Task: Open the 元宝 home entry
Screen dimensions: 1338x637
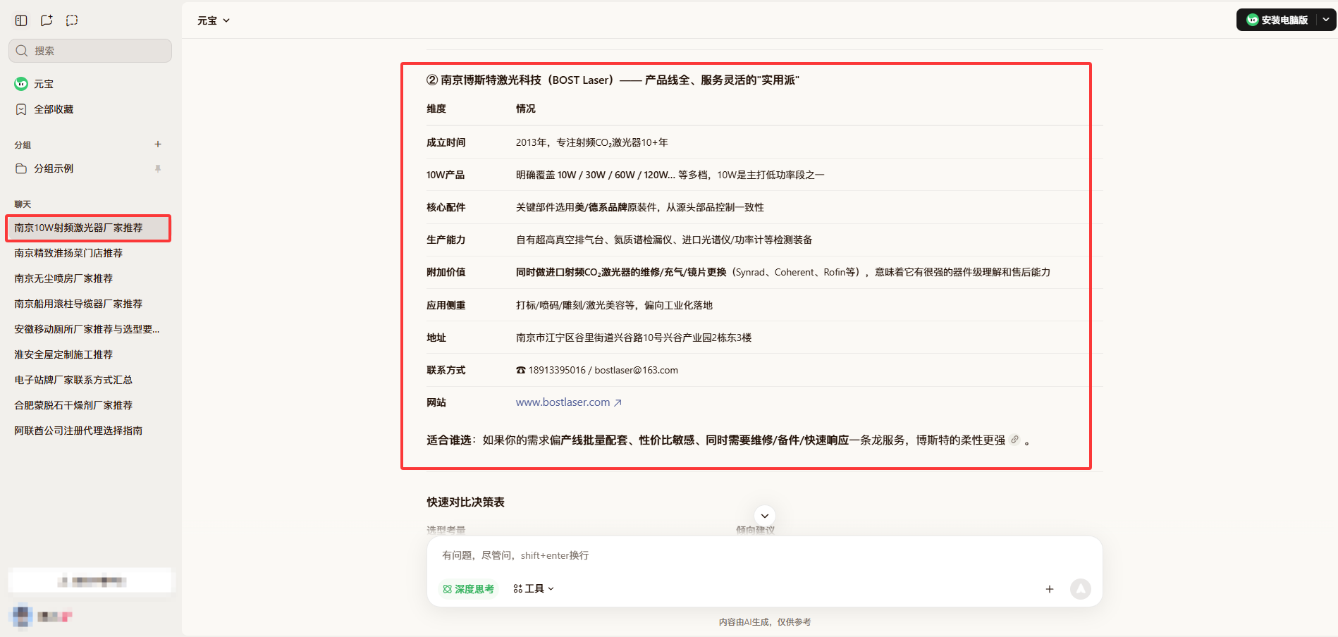Action: pos(90,84)
